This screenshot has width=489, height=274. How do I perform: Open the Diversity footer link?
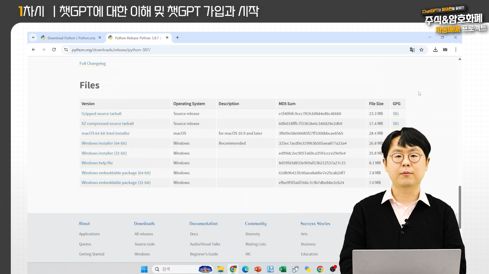(253, 234)
